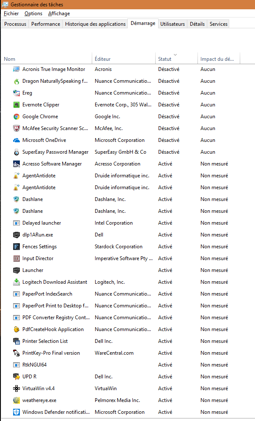The height and width of the screenshot is (421, 255).
Task: Switch to the Performance tab
Action: pos(46,24)
